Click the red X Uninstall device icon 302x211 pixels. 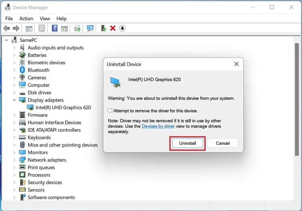(113, 28)
